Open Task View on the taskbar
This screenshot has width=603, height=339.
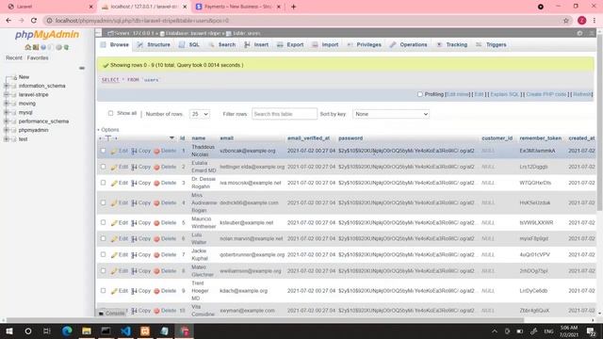point(47,331)
